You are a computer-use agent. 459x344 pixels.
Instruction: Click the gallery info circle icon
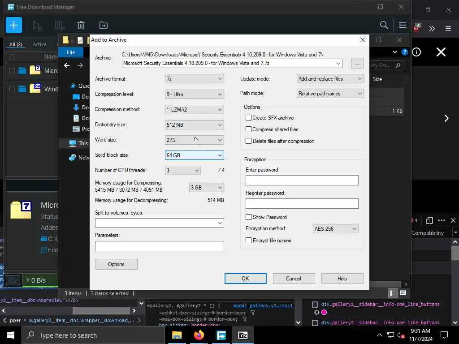(x=416, y=52)
